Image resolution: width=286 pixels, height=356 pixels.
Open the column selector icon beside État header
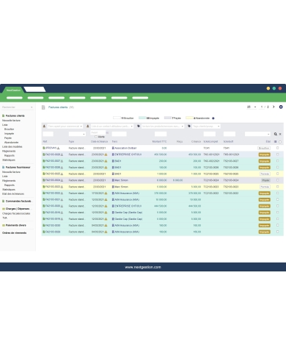pyautogui.click(x=276, y=141)
